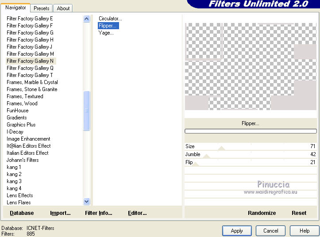The image size is (320, 237).
Task: Select the I-Decay category
Action: click(x=15, y=132)
